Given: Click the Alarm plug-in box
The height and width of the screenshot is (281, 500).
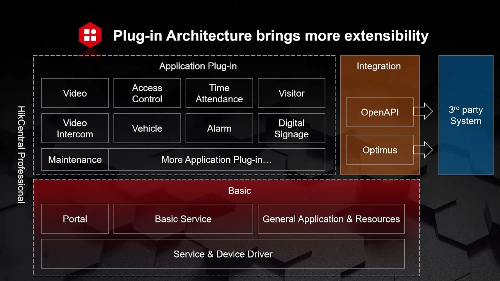Looking at the screenshot, I should [219, 128].
